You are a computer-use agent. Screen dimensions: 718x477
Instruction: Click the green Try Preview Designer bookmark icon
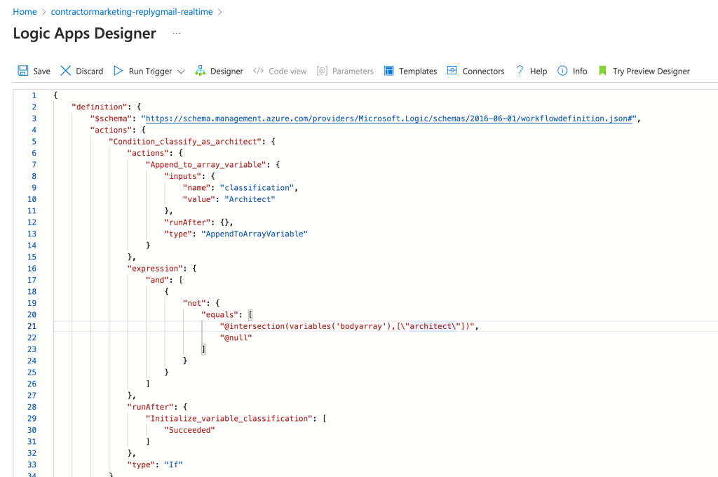(602, 71)
